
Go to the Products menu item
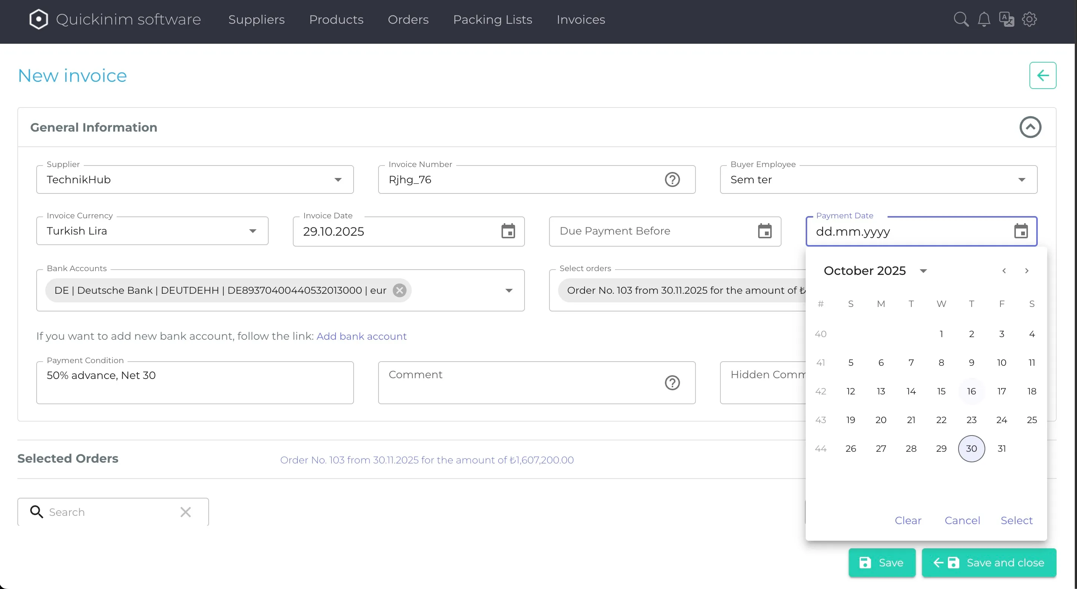point(336,19)
